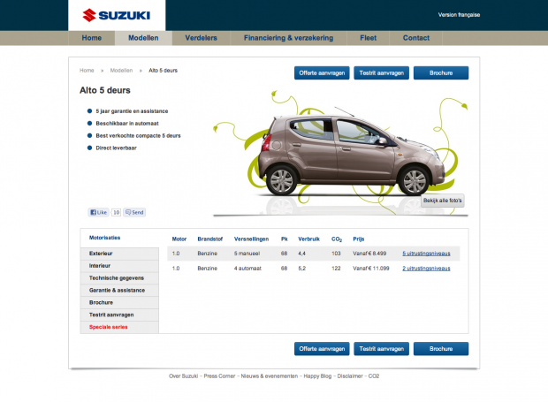Click price Vanaf € 8.499
Image resolution: width=548 pixels, height=402 pixels.
click(x=369, y=254)
